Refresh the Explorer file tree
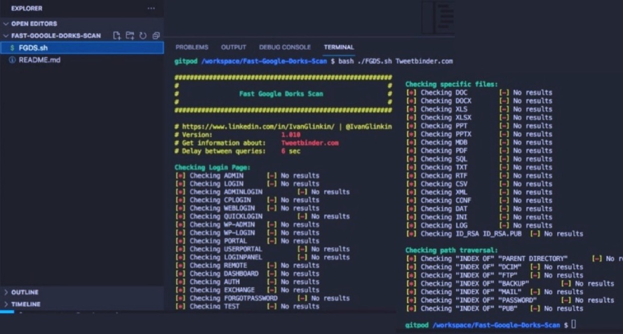The image size is (623, 334). coord(143,36)
